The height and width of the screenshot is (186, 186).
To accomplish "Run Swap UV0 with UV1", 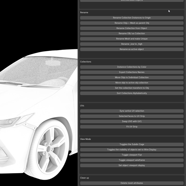I will coord(132,121).
